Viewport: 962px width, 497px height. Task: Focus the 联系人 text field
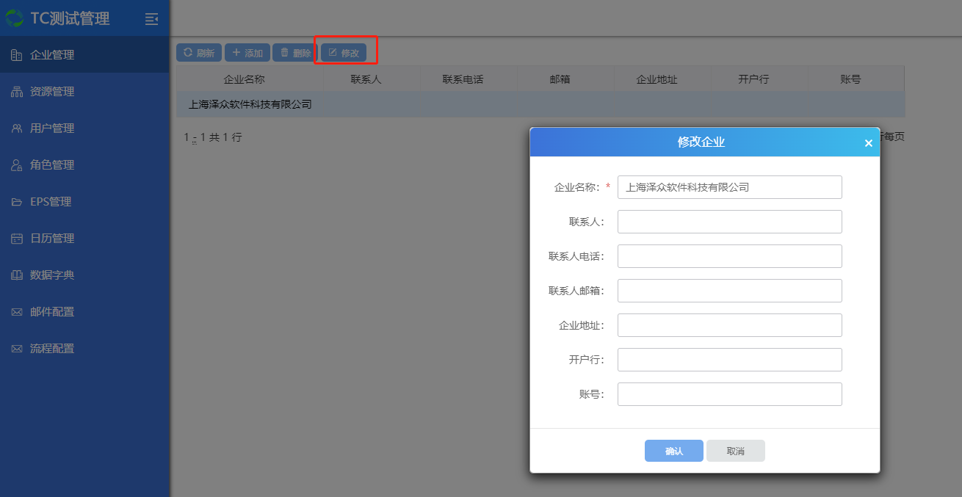(x=729, y=222)
